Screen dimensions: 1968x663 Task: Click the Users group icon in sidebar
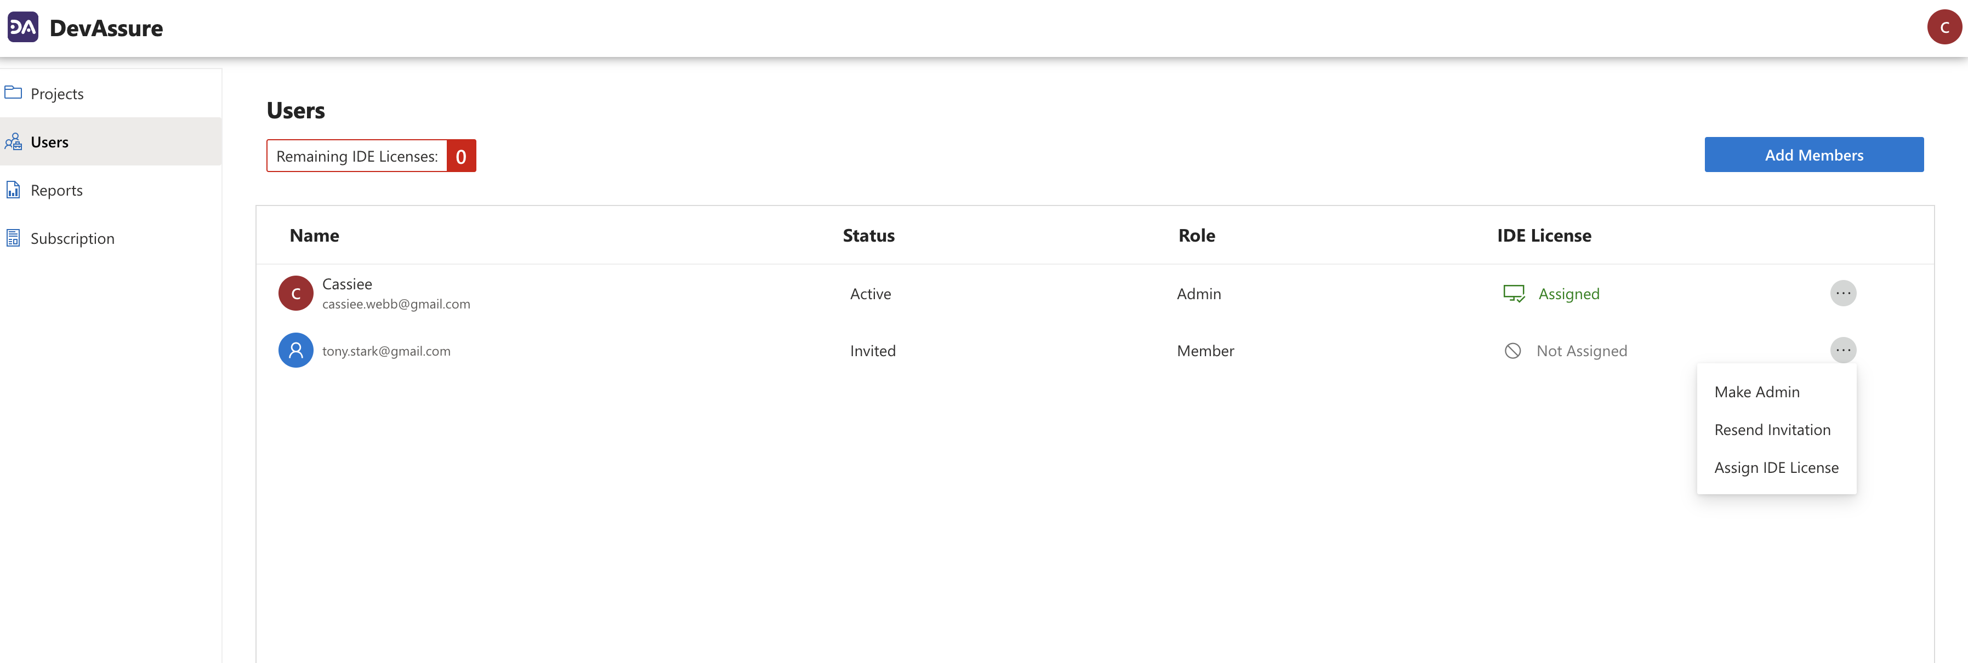[x=13, y=142]
